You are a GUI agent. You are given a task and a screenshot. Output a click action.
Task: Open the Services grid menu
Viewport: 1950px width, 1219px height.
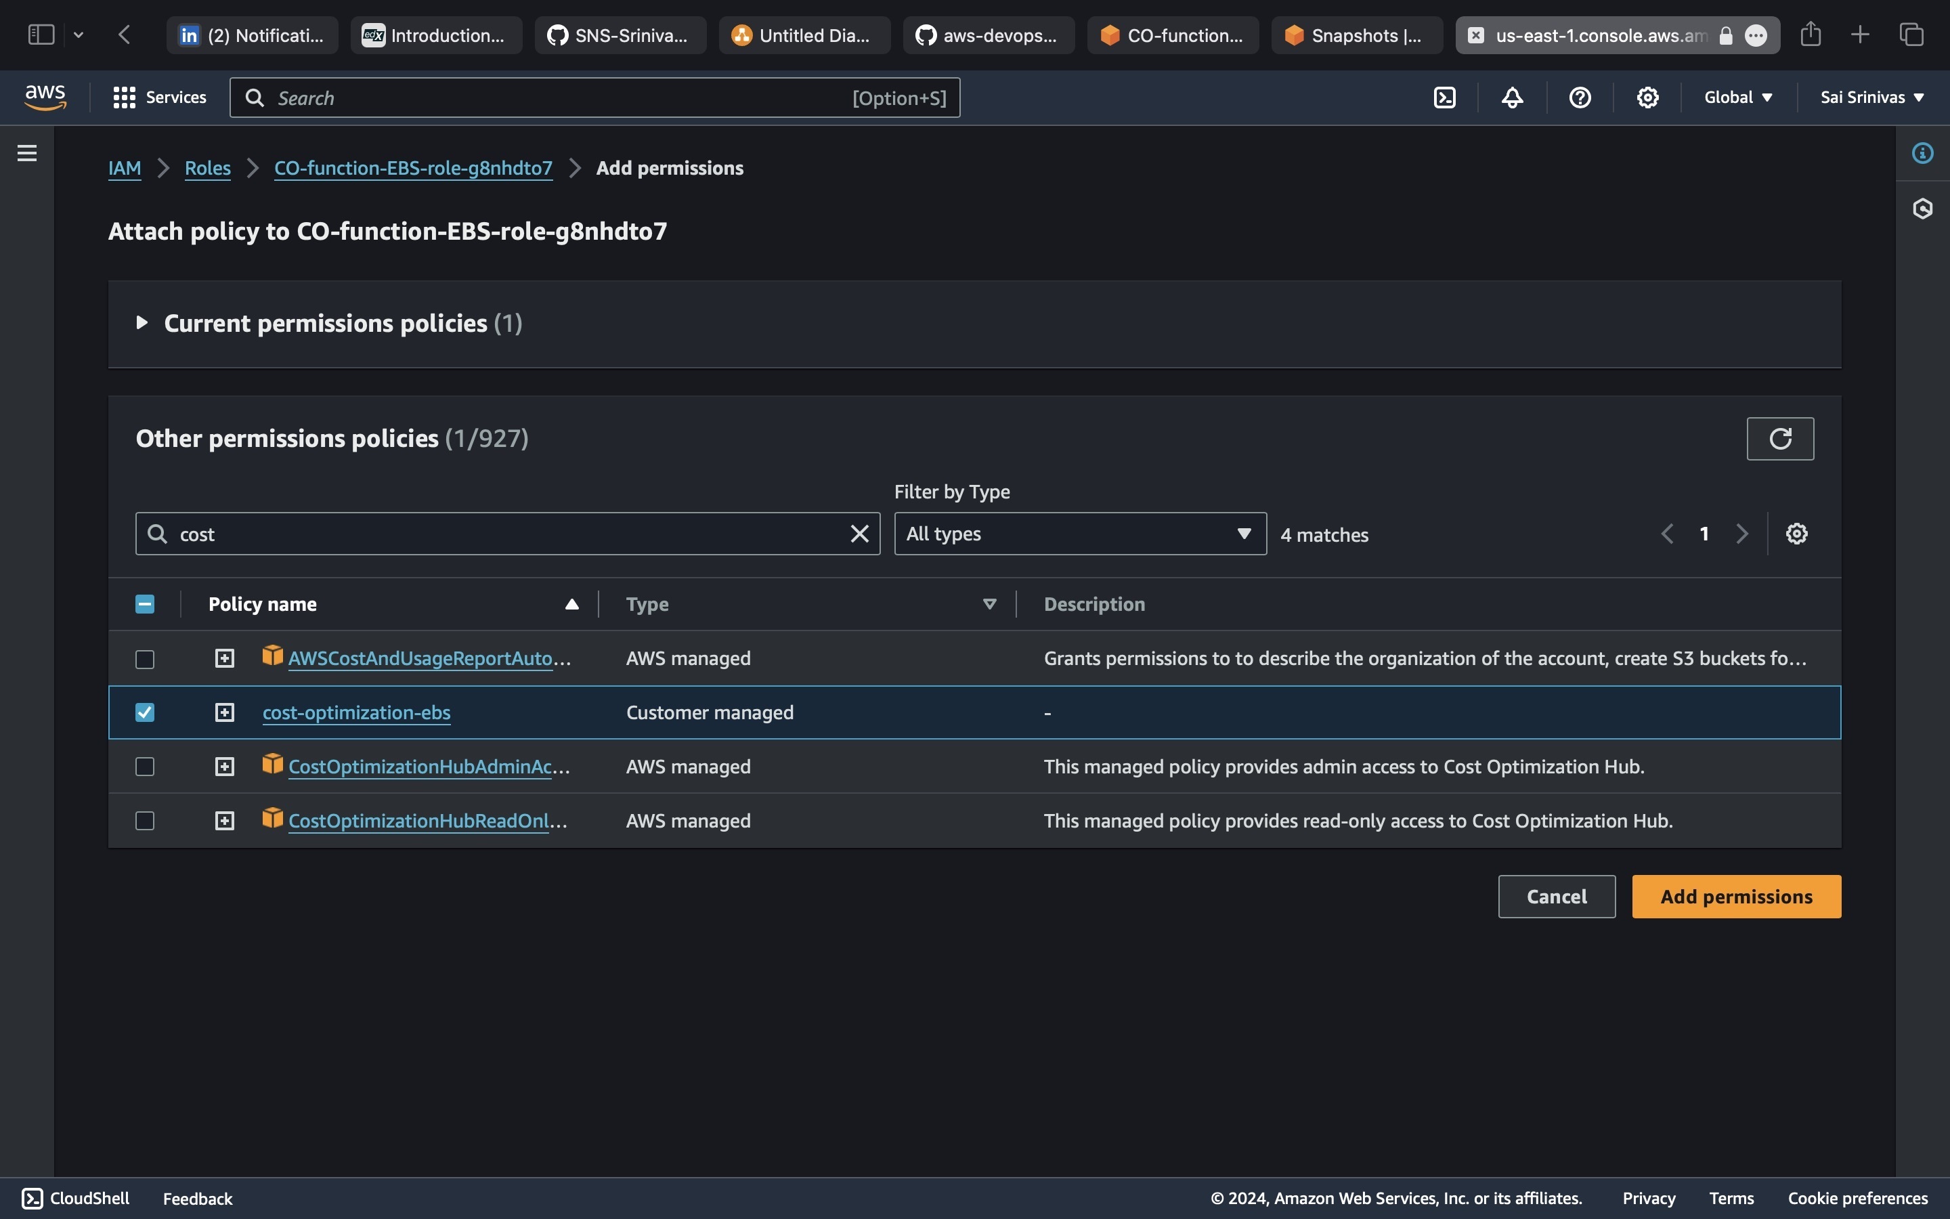[x=123, y=97]
